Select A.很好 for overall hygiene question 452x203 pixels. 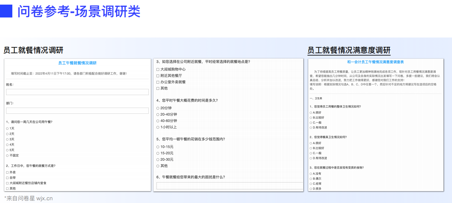(x=310, y=112)
